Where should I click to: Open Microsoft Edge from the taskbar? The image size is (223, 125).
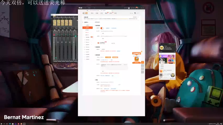pyautogui.click(x=10, y=124)
